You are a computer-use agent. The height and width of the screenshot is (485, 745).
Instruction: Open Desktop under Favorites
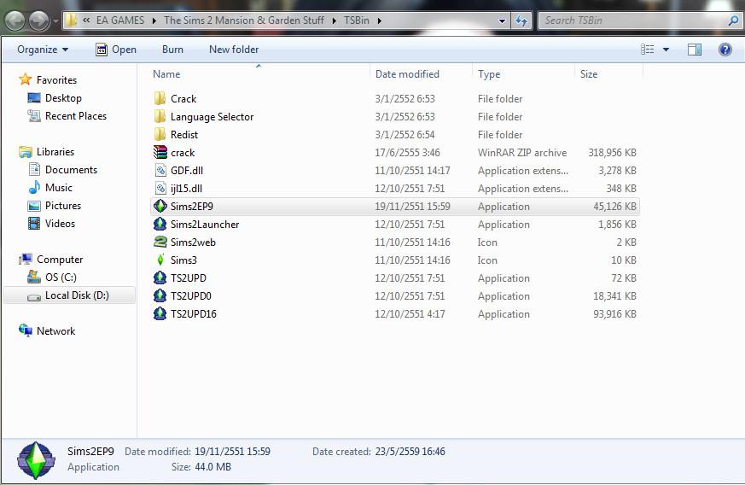pos(63,98)
